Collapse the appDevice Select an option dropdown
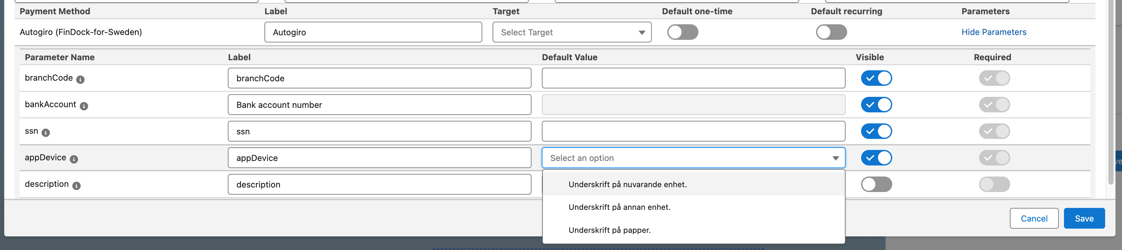Image resolution: width=1122 pixels, height=250 pixels. pyautogui.click(x=693, y=158)
